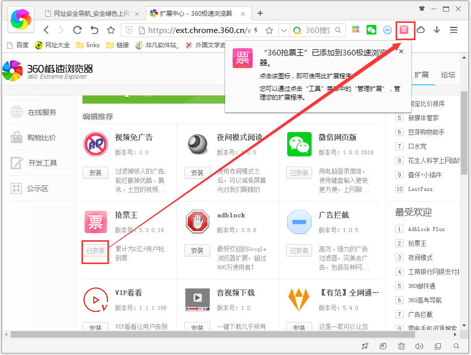The width and height of the screenshot is (471, 355).
Task: Open the WeChat extension from the toolbar
Action: tap(370, 30)
